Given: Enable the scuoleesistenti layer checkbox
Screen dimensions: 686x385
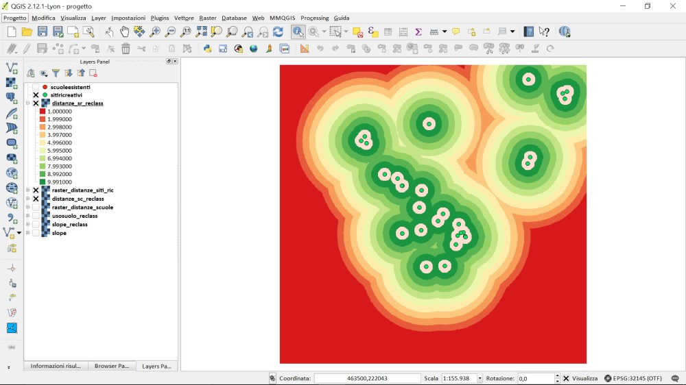Looking at the screenshot, I should 36,87.
